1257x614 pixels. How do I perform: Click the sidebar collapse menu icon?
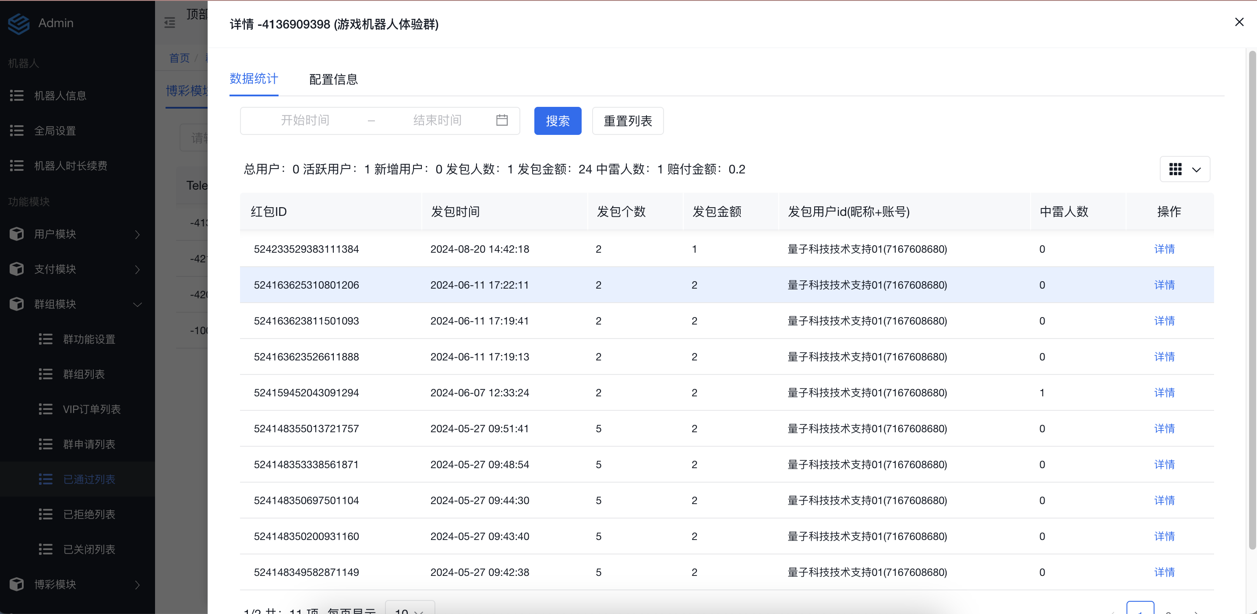(169, 23)
